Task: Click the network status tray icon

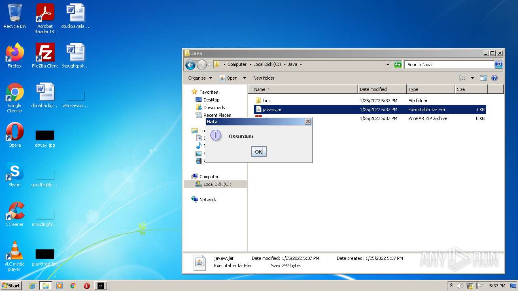Action: click(x=470, y=286)
